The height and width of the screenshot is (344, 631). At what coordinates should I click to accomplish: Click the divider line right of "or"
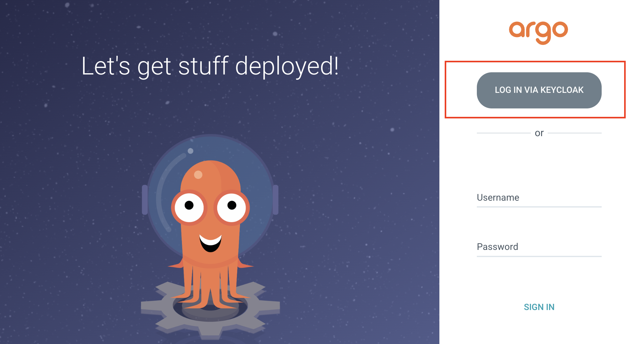[x=574, y=133]
